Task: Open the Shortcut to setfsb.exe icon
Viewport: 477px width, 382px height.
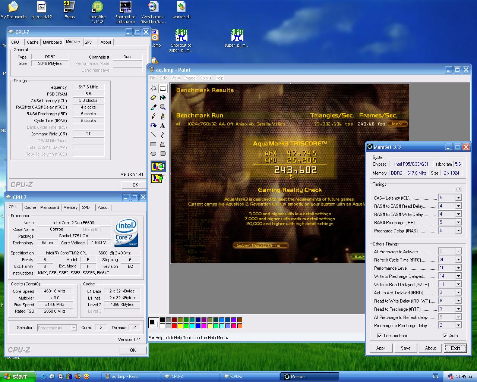Action: coord(125,12)
